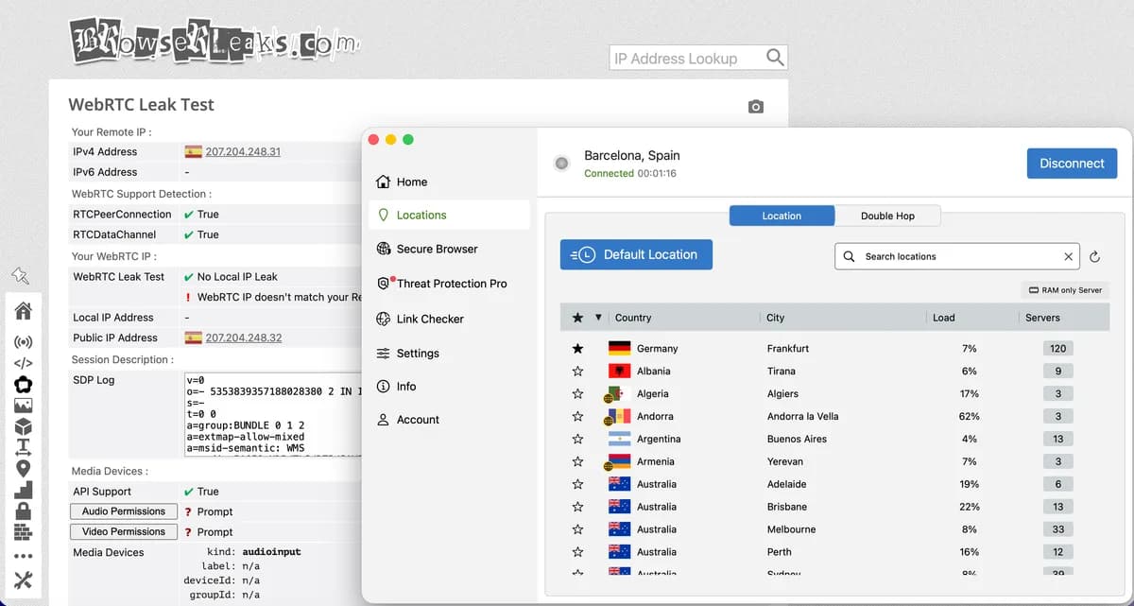Open the brick wall icon in BrowserLeaks sidebar
Screen dimensions: 1134x606
click(x=24, y=532)
